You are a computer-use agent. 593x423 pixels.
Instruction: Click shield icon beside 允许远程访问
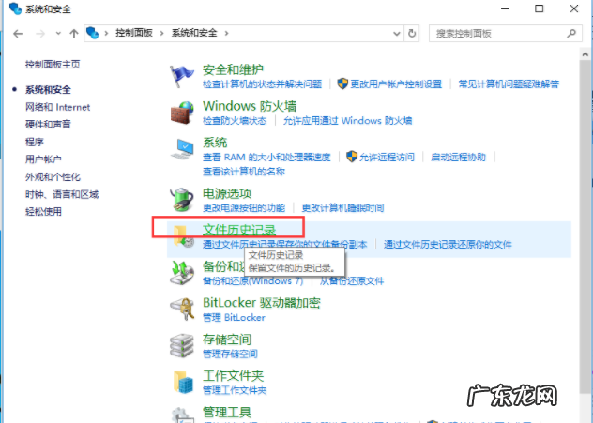pyautogui.click(x=352, y=157)
